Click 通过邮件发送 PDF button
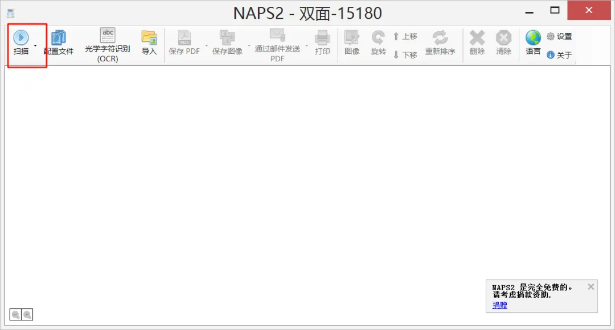The height and width of the screenshot is (330, 615). coord(277,45)
